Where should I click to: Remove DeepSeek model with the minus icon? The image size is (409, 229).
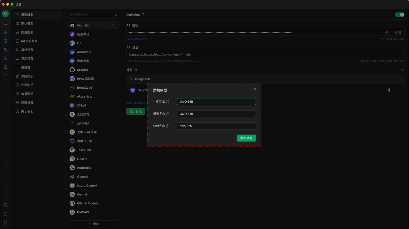(397, 90)
